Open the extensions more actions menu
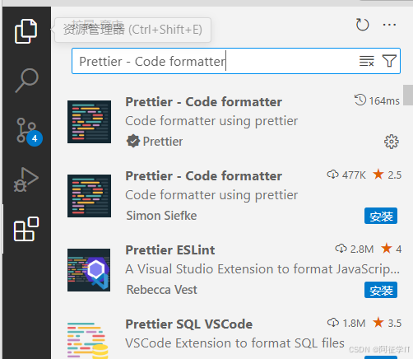 [x=389, y=25]
